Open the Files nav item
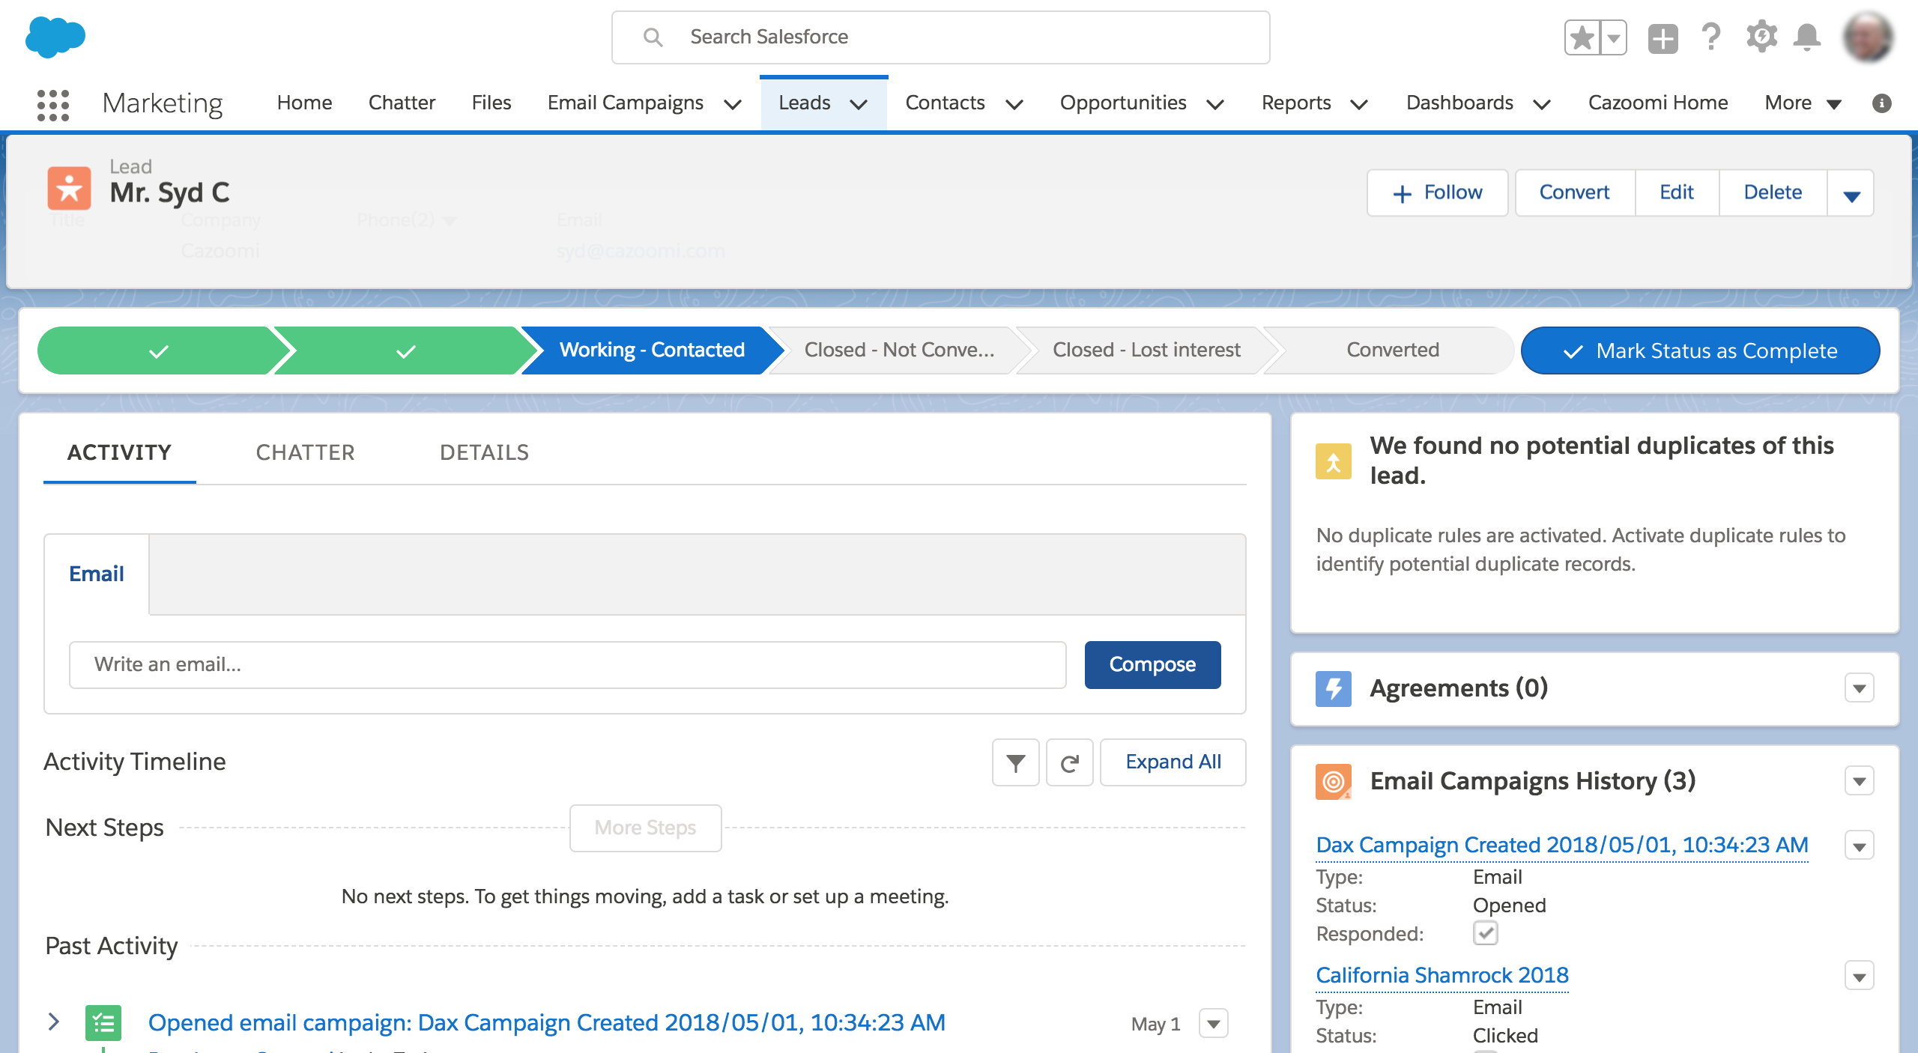This screenshot has width=1918, height=1053. tap(491, 103)
